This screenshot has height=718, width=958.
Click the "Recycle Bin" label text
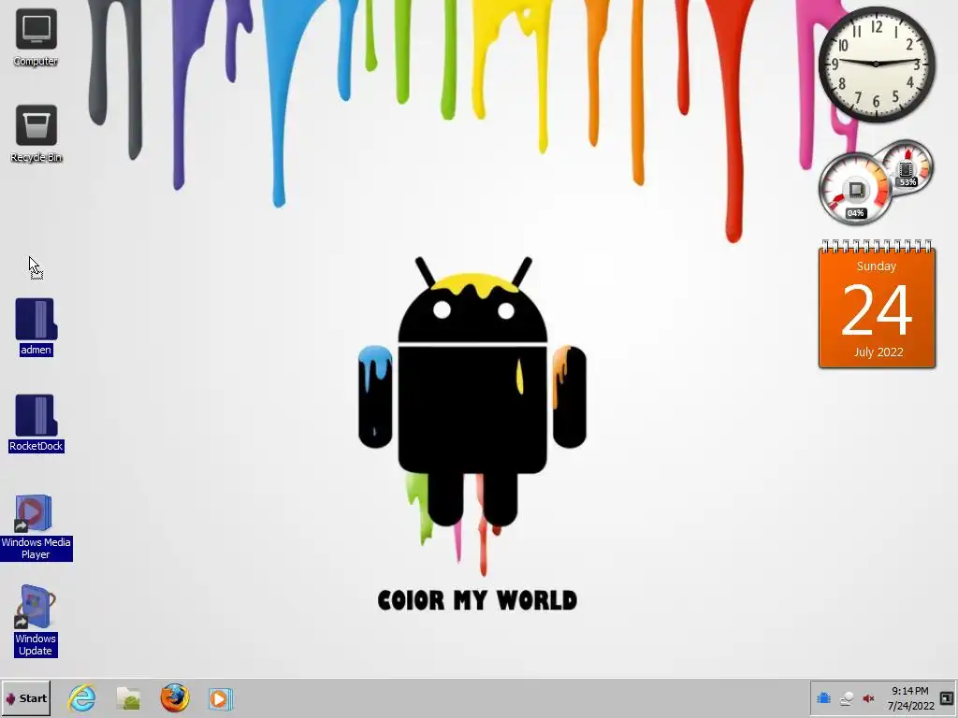tap(36, 157)
